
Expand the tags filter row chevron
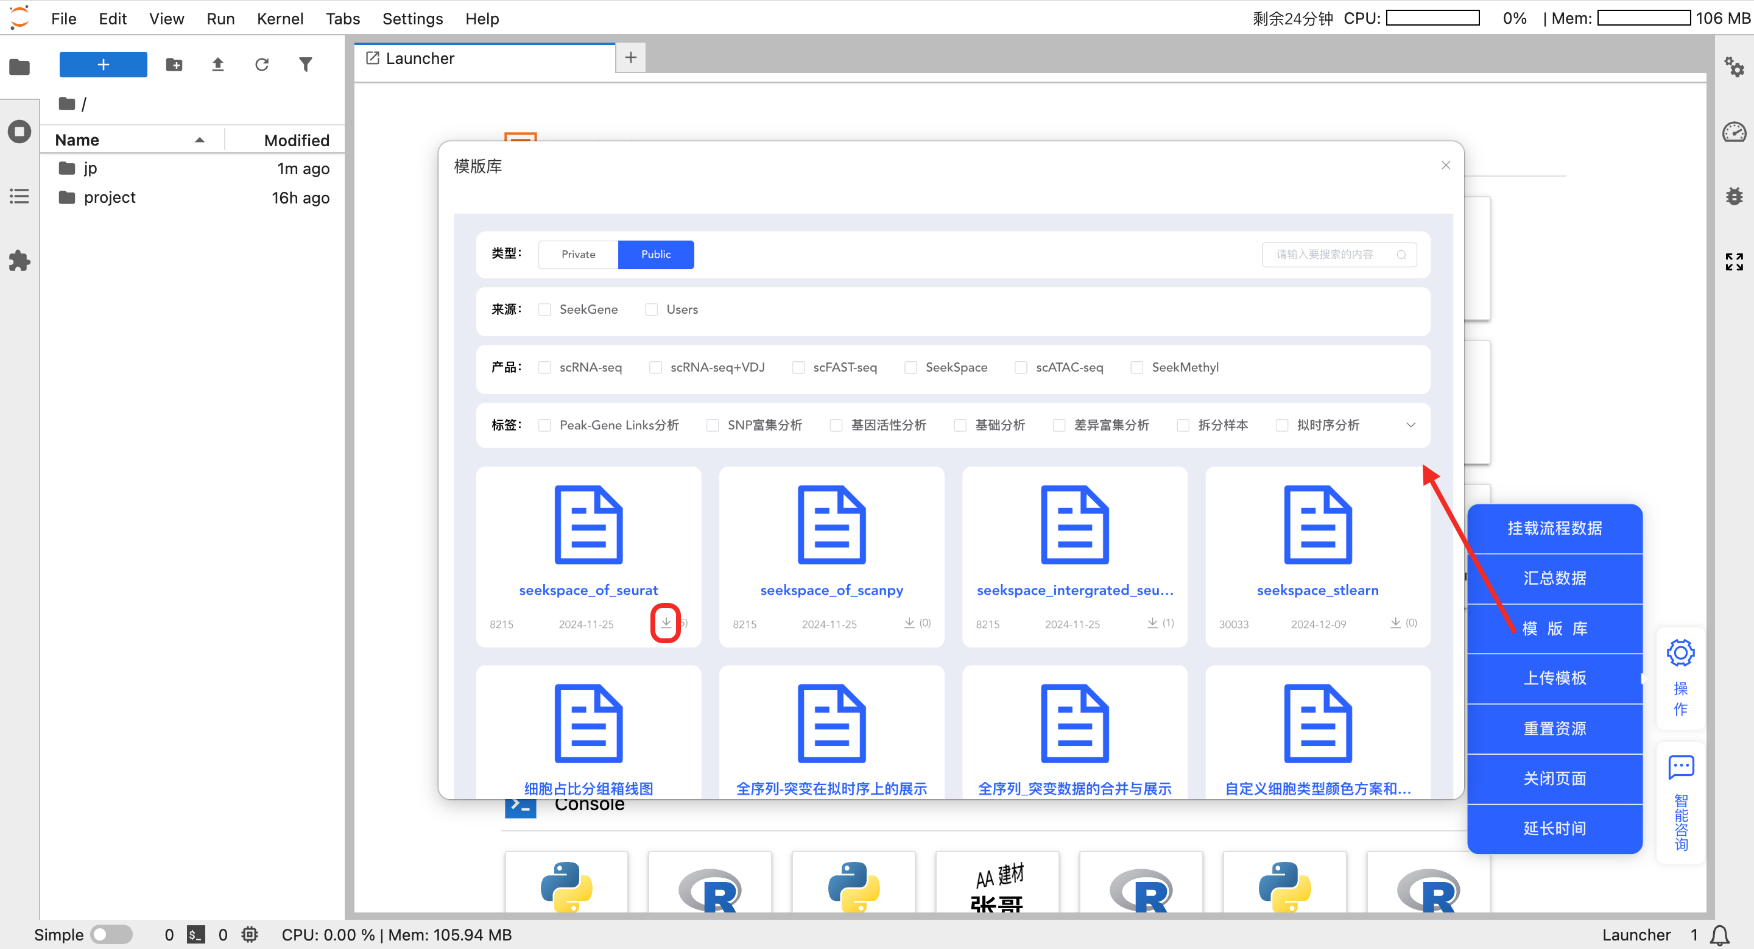(1411, 425)
